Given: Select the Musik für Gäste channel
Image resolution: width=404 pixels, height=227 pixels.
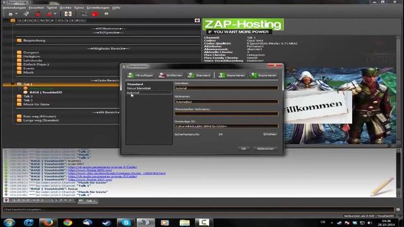Looking at the screenshot, I should pyautogui.click(x=37, y=104).
